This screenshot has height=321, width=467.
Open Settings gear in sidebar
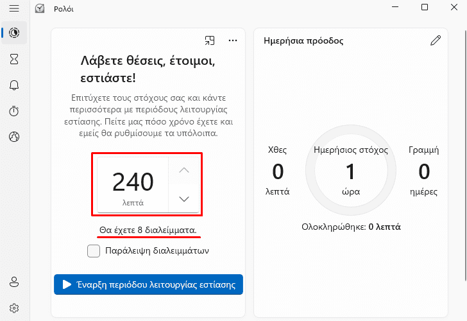pos(14,308)
